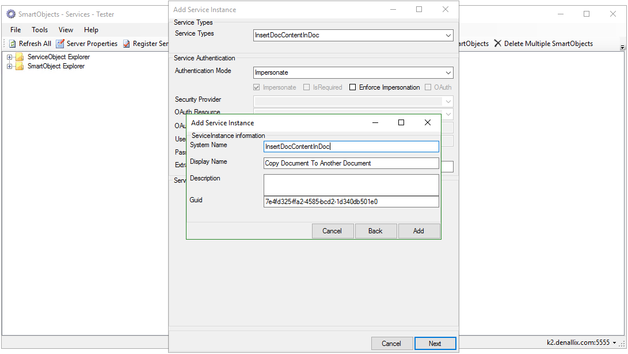
Task: Click the Register Service toolbar icon
Action: click(126, 44)
